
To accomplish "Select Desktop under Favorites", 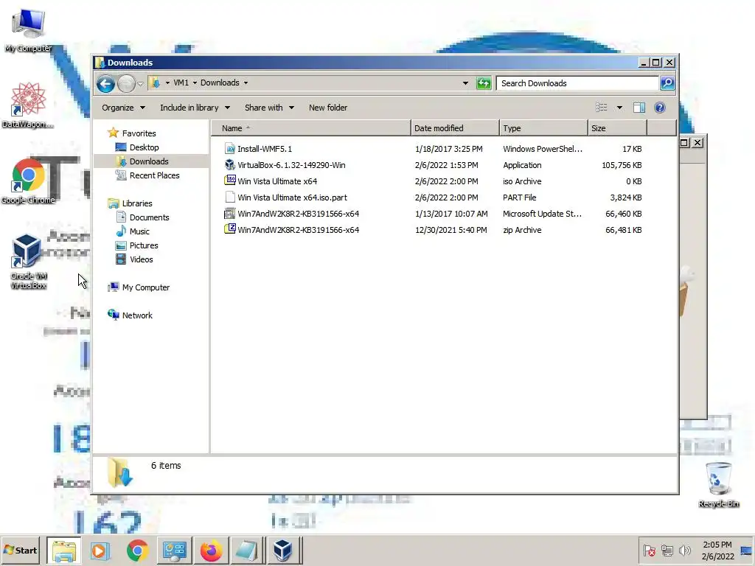I will [x=144, y=147].
